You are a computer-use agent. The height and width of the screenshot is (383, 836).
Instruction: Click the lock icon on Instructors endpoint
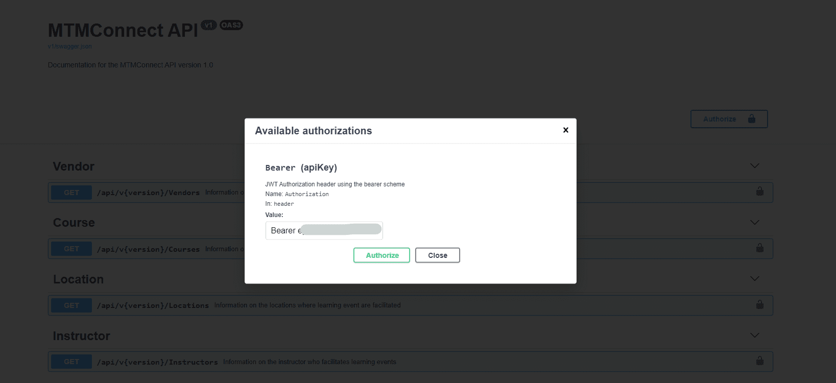(760, 361)
